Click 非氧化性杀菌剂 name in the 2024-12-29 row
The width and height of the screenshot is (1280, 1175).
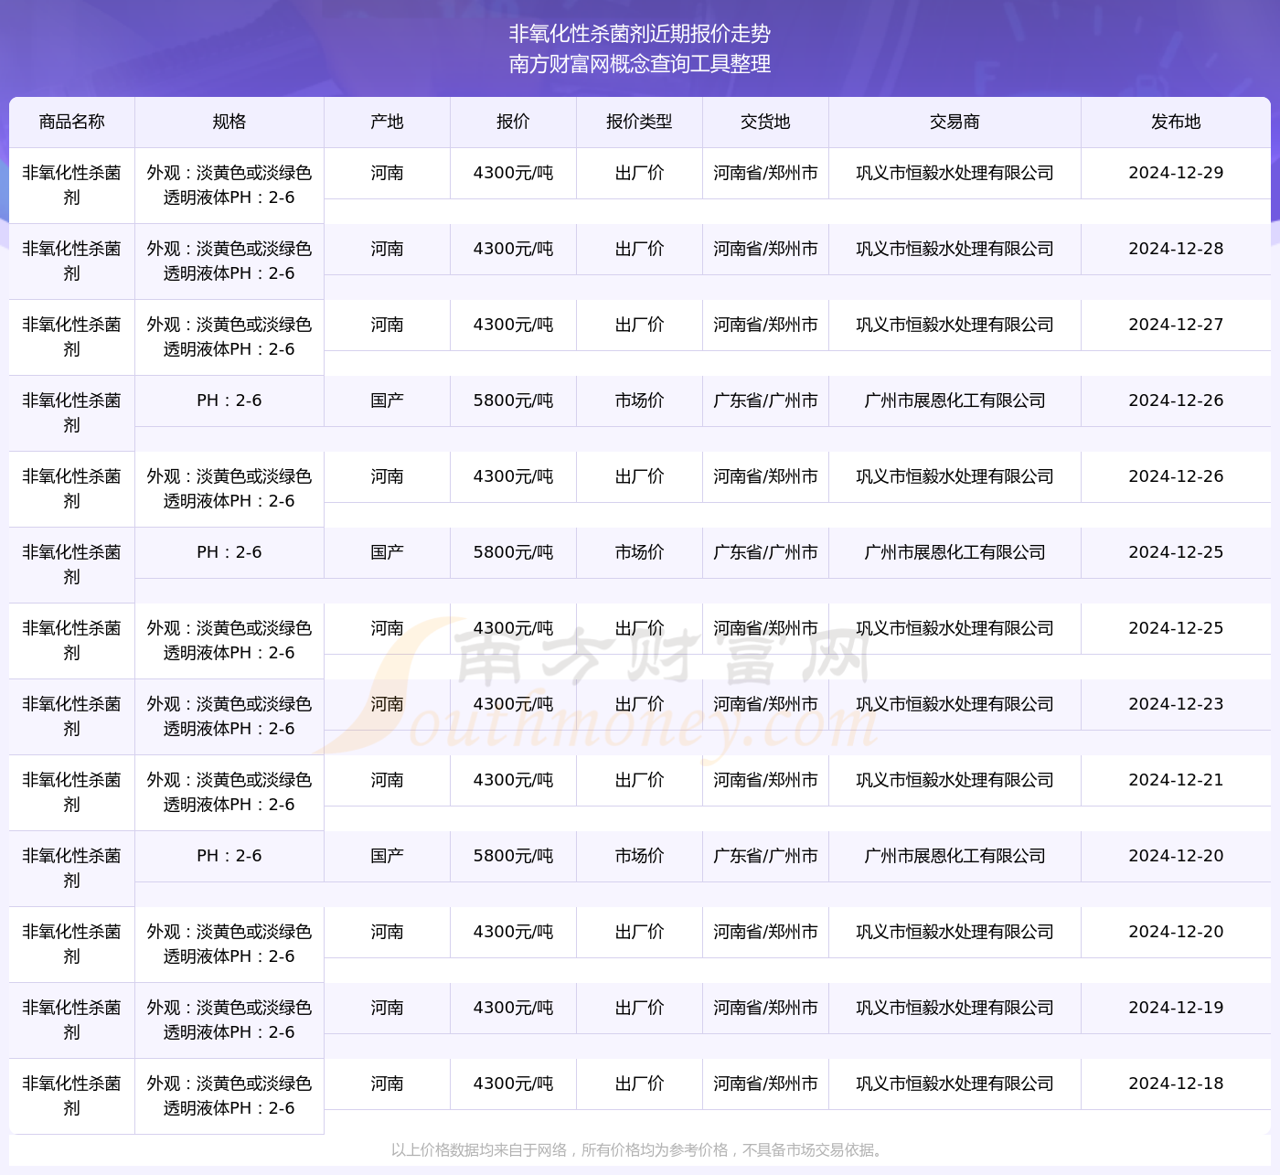(71, 185)
